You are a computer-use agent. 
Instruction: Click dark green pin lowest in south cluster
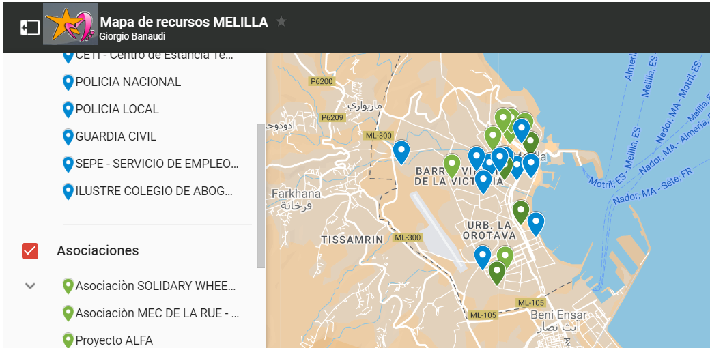497,273
